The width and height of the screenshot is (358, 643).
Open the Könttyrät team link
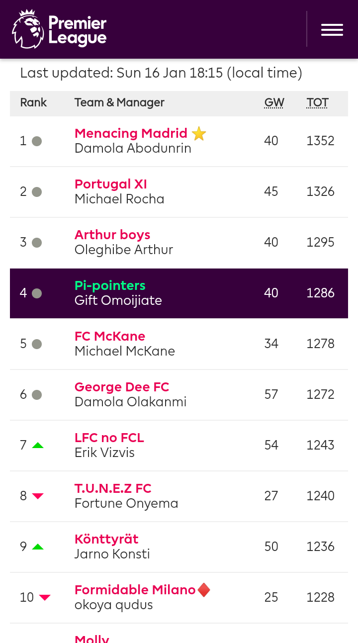point(106,539)
